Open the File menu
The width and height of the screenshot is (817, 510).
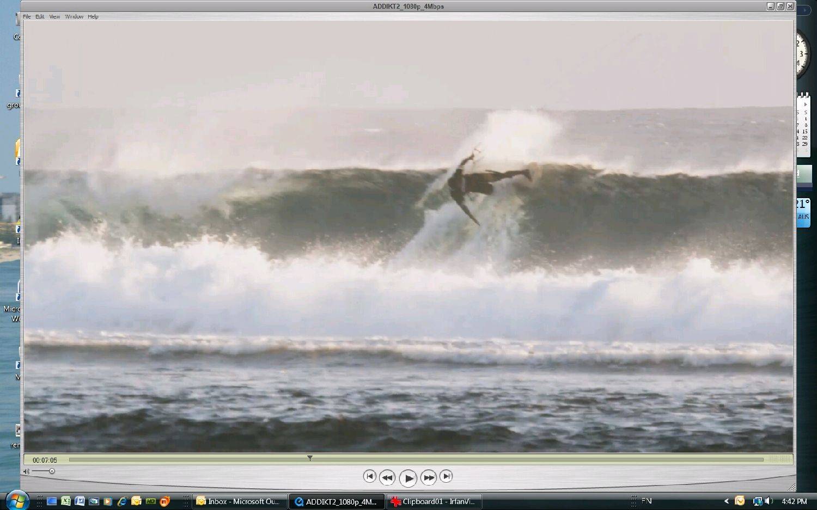pos(27,17)
